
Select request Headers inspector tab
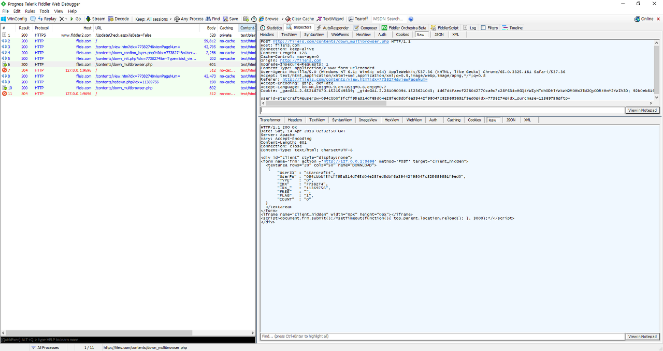point(267,35)
